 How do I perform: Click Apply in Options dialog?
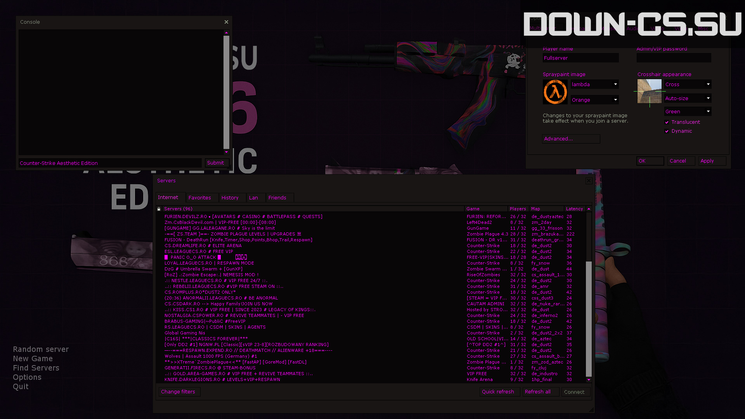click(712, 161)
